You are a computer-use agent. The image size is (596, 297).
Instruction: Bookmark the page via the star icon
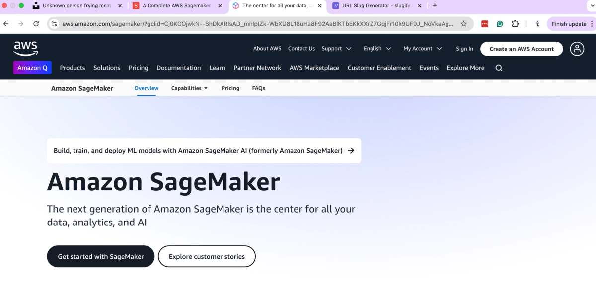click(464, 23)
